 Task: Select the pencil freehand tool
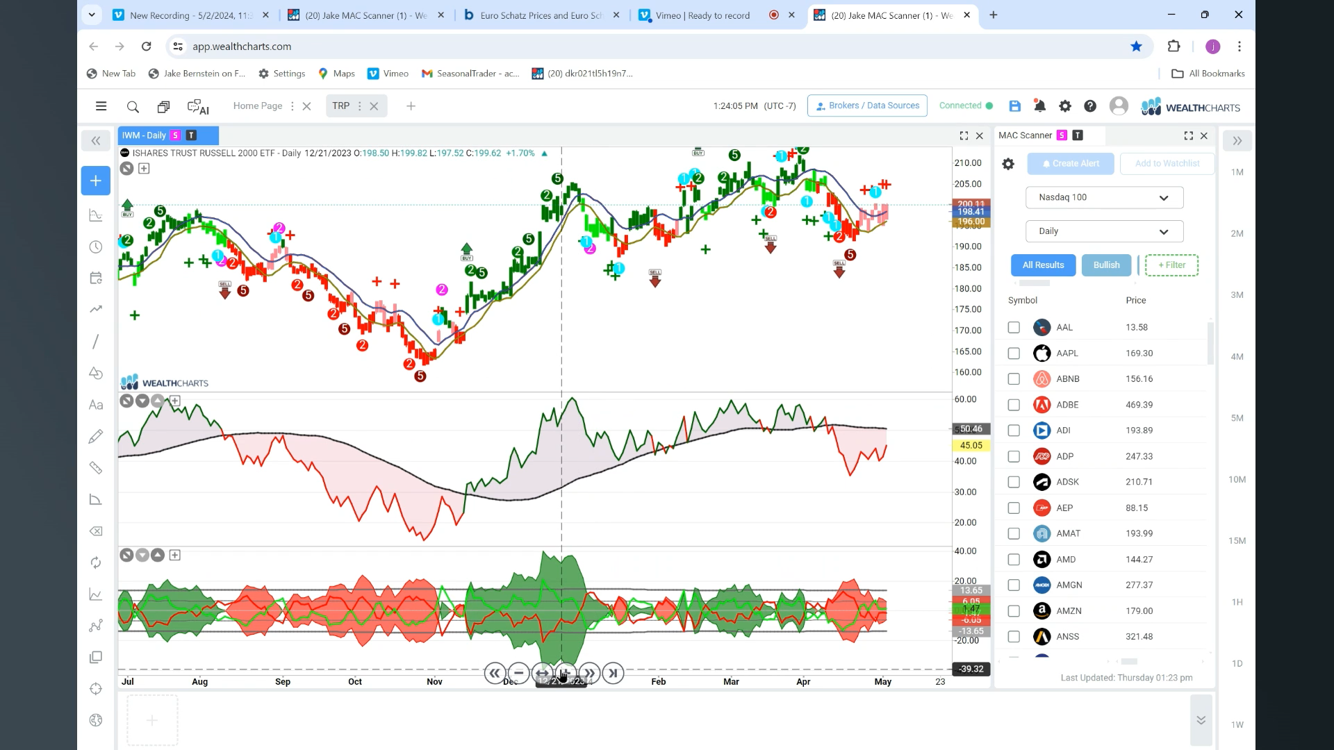96,436
